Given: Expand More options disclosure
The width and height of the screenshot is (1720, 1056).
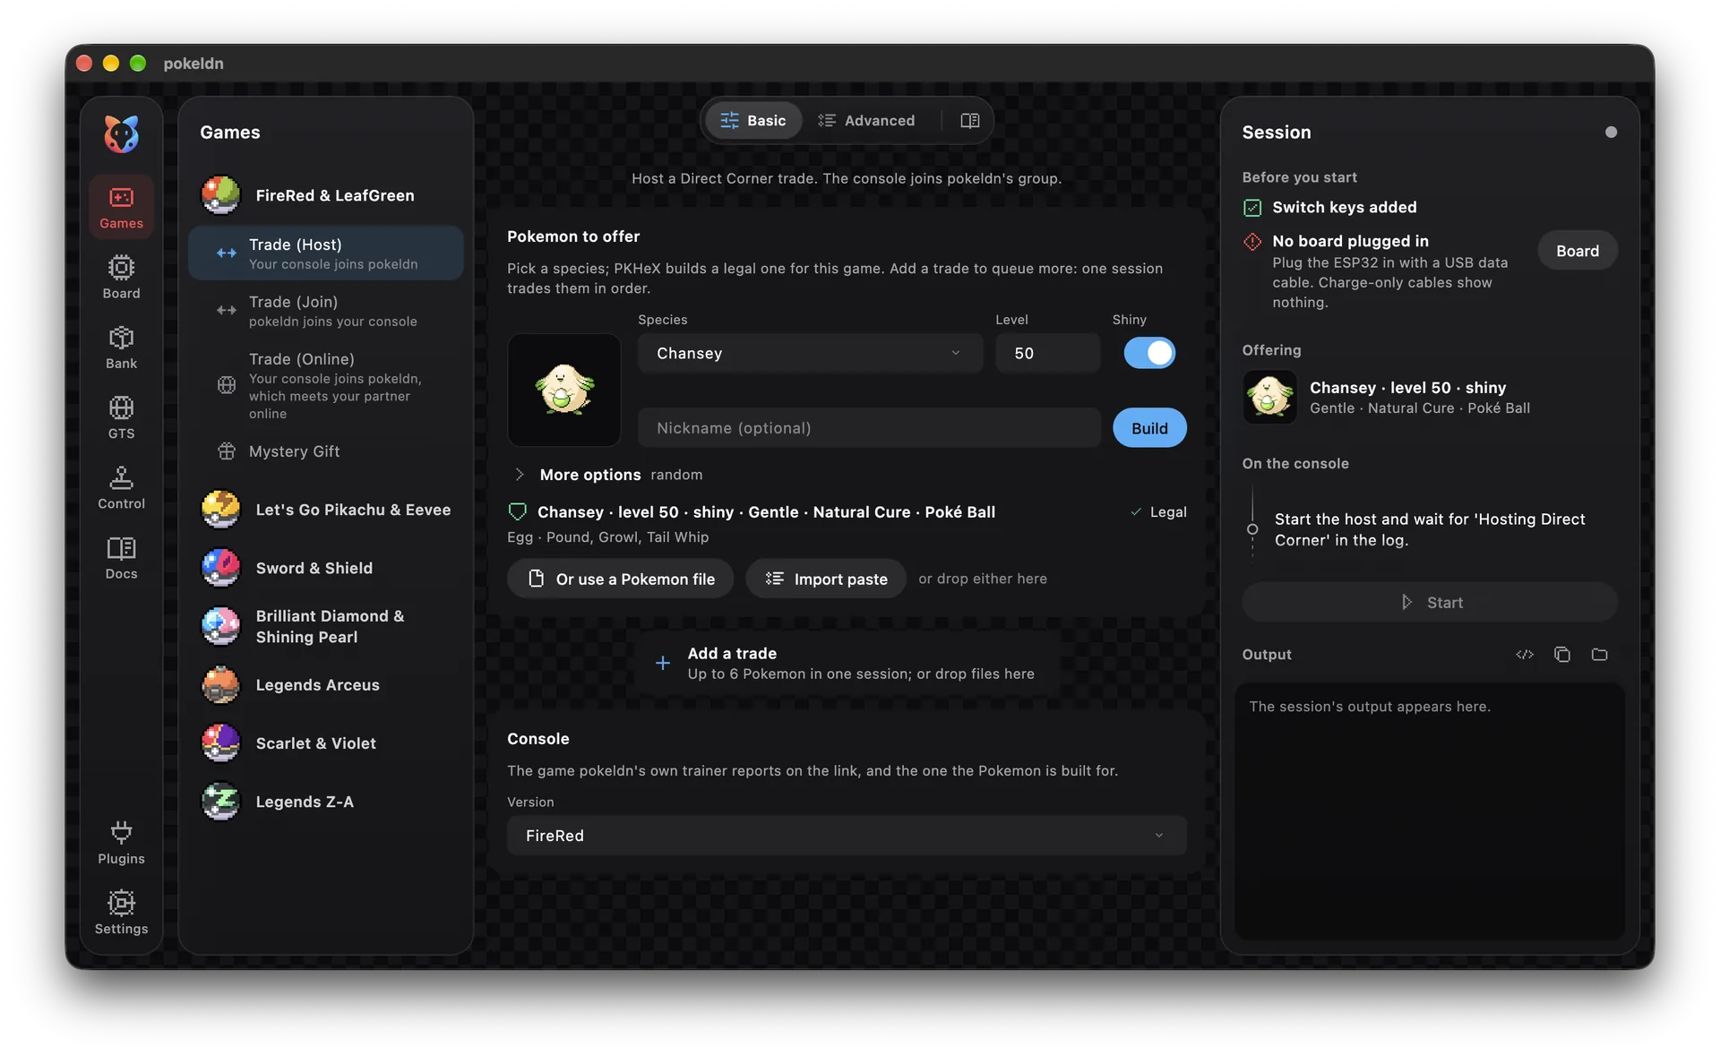Looking at the screenshot, I should coord(520,475).
